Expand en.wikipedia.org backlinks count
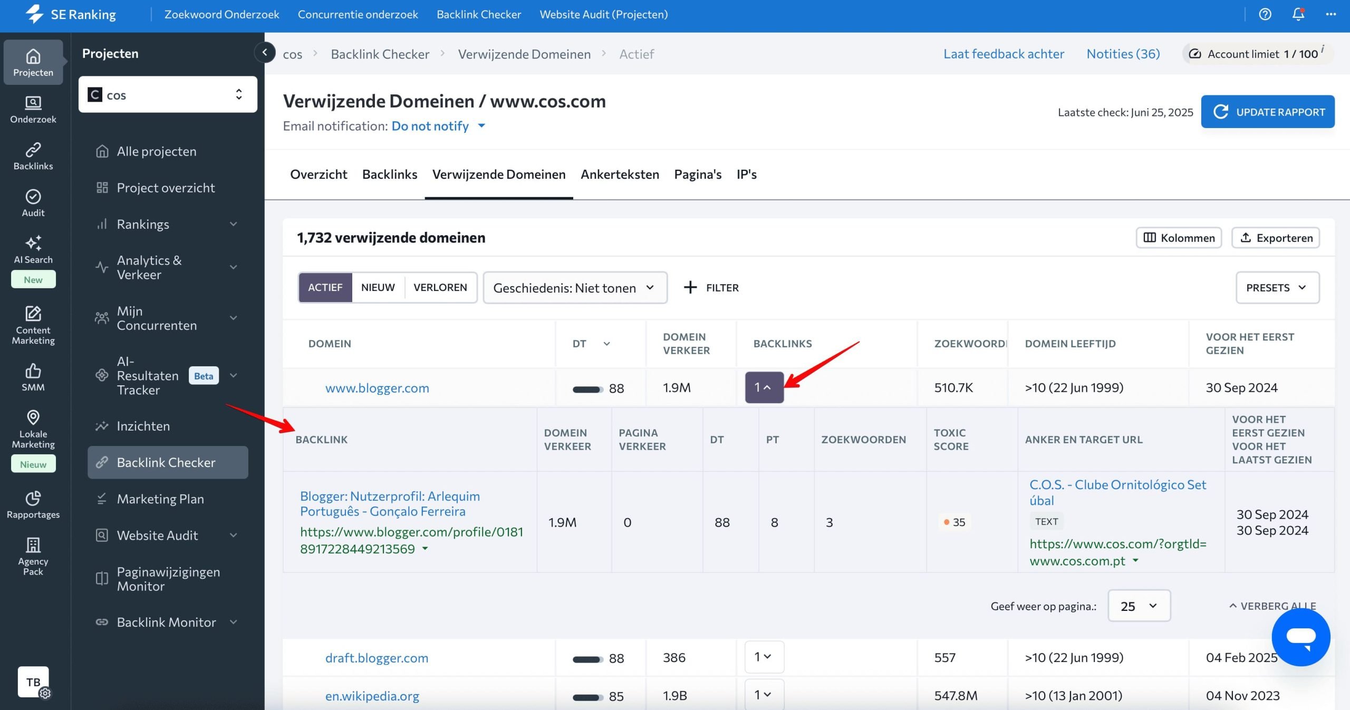1350x710 pixels. pos(764,695)
